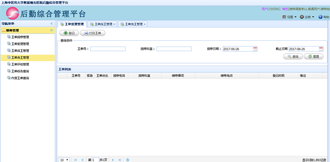Sort by the 工单状态 column header
This screenshot has height=162, width=330.
pyautogui.click(x=102, y=76)
